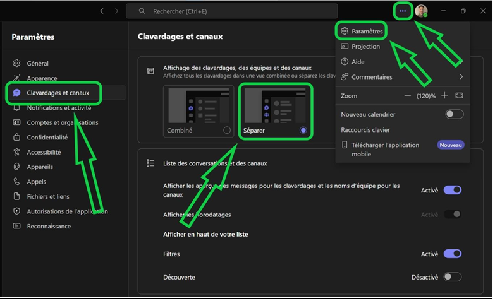Click the Accessibilité figure icon
This screenshot has width=495, height=301.
[x=16, y=152]
